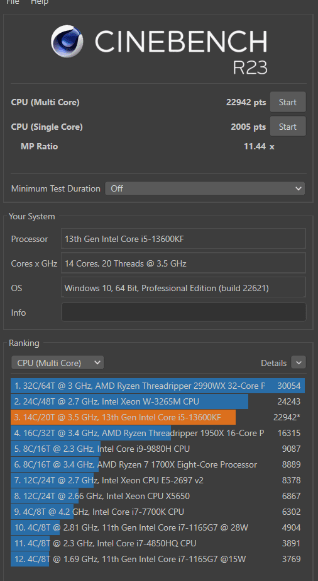The height and width of the screenshot is (581, 318).
Task: Start the CPU Multi Core test
Action: (288, 102)
